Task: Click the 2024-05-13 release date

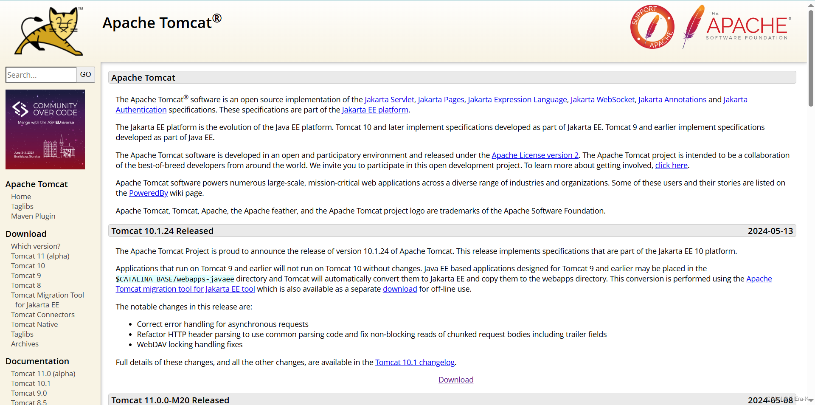Action: coord(770,231)
